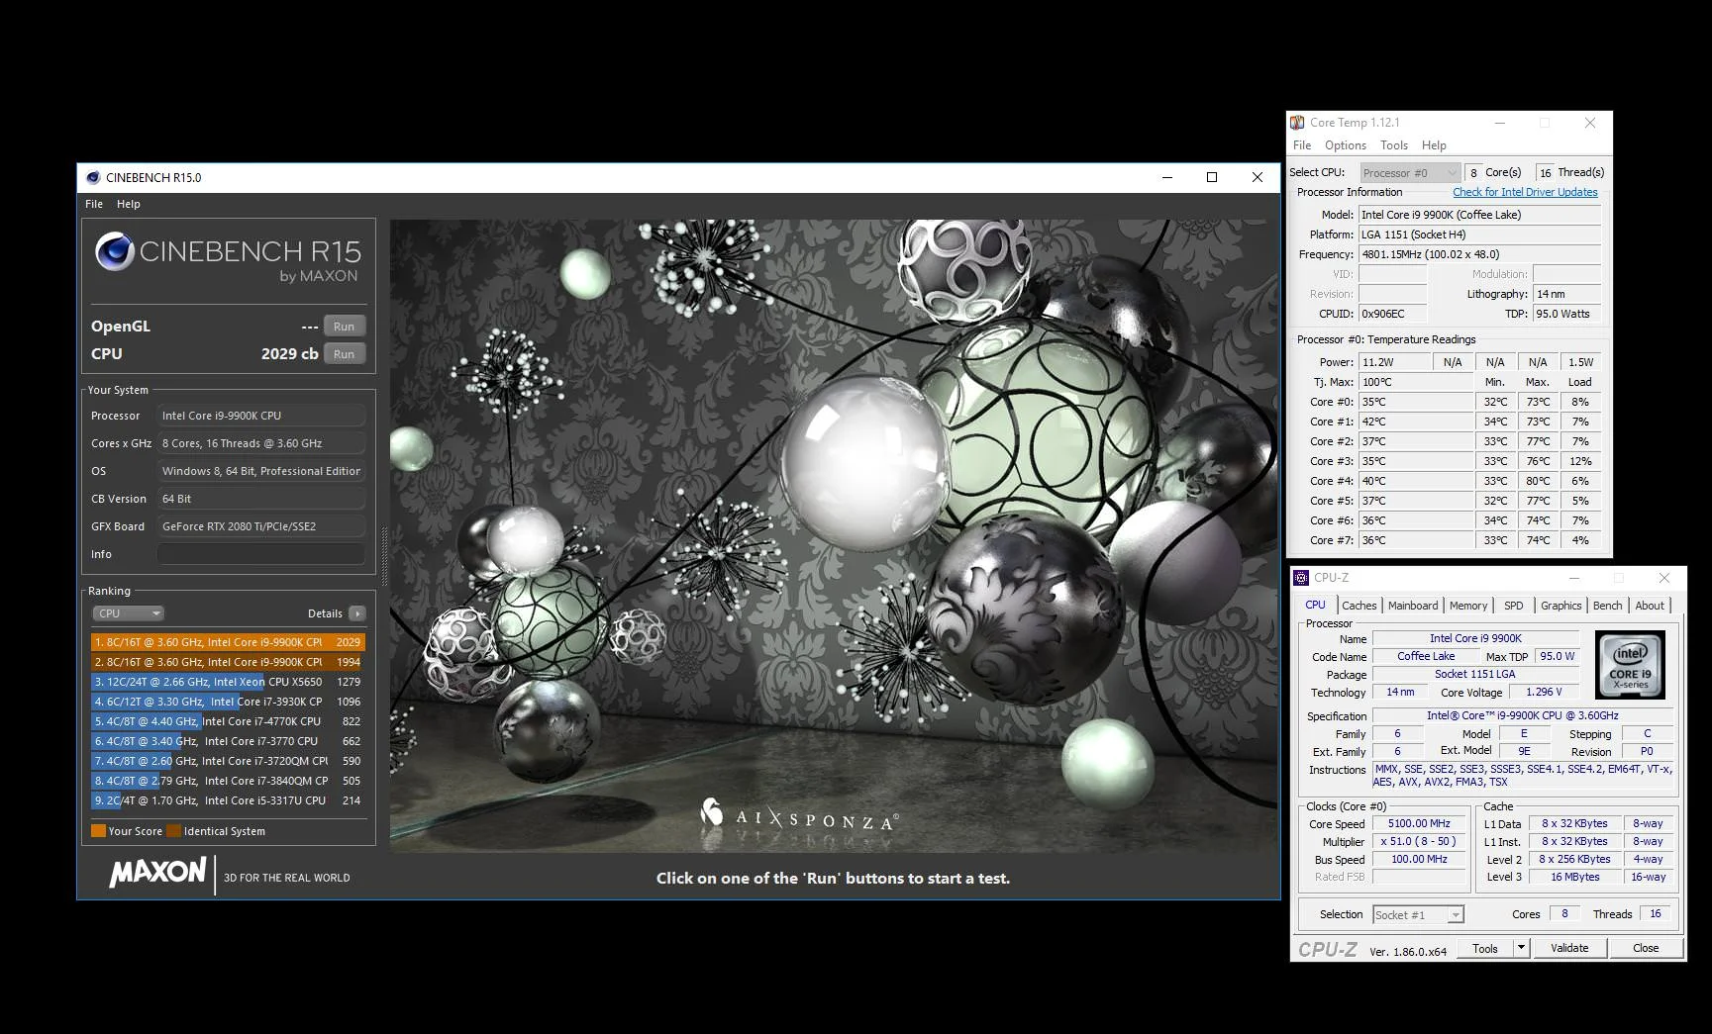
Task: Run the CPU benchmark test
Action: (x=344, y=354)
